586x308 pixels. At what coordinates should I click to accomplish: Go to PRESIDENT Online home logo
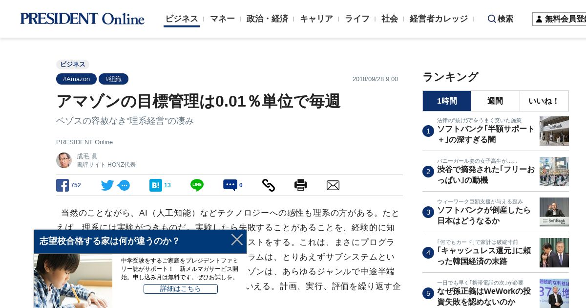point(82,19)
